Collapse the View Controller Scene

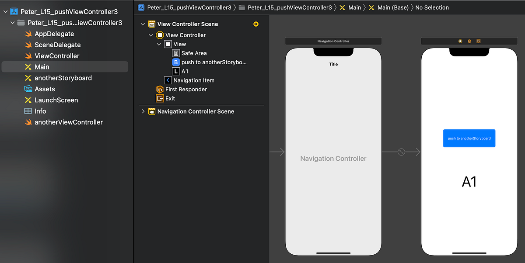[x=142, y=24]
